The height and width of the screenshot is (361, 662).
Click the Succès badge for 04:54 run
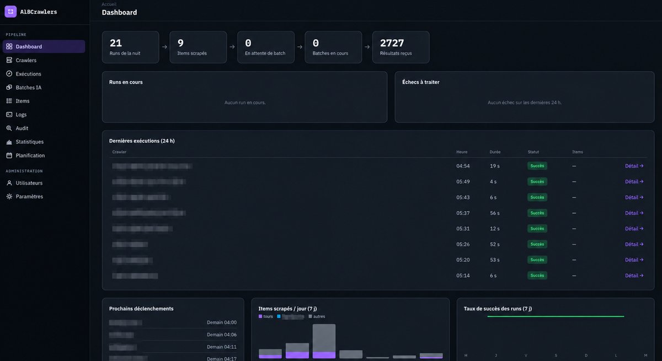coord(537,166)
